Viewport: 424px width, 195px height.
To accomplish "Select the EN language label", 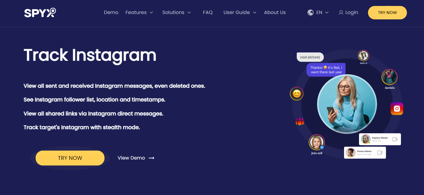I will [x=319, y=13].
